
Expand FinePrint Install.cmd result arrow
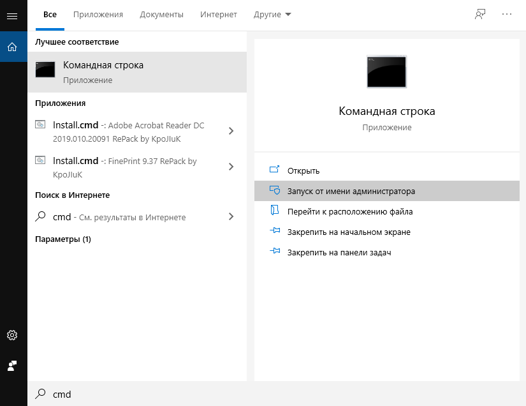pos(231,167)
